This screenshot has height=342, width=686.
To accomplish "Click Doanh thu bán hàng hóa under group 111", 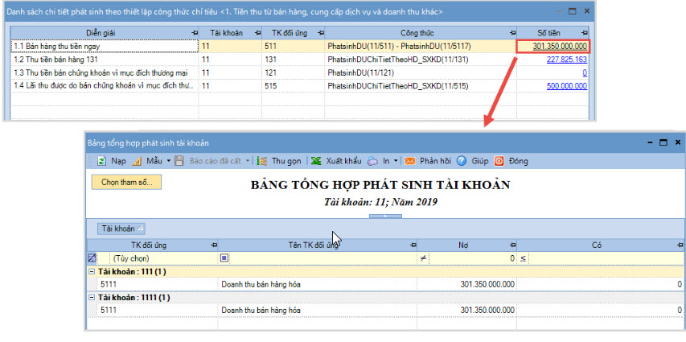I will [x=261, y=284].
